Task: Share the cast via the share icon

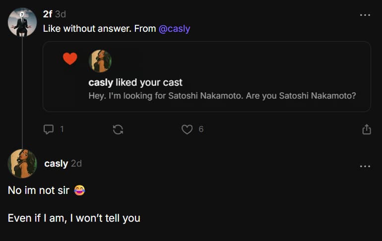Action: coord(367,129)
